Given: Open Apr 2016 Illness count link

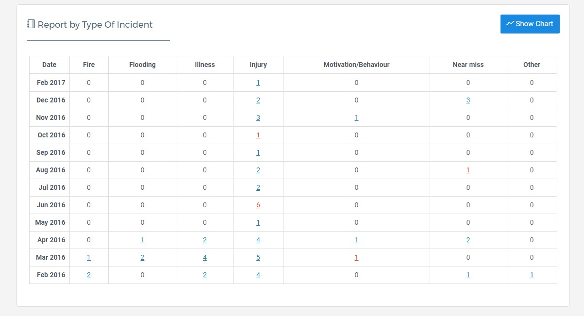Looking at the screenshot, I should pyautogui.click(x=205, y=240).
